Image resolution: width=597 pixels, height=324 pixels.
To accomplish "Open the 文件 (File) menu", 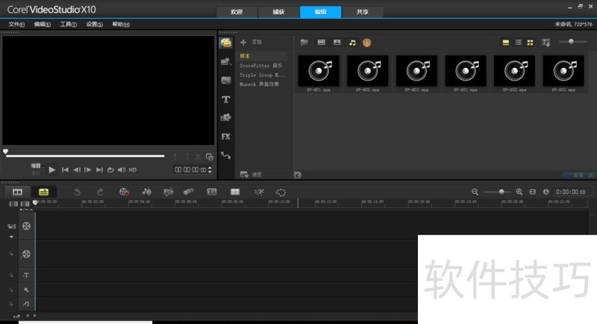I will (17, 24).
